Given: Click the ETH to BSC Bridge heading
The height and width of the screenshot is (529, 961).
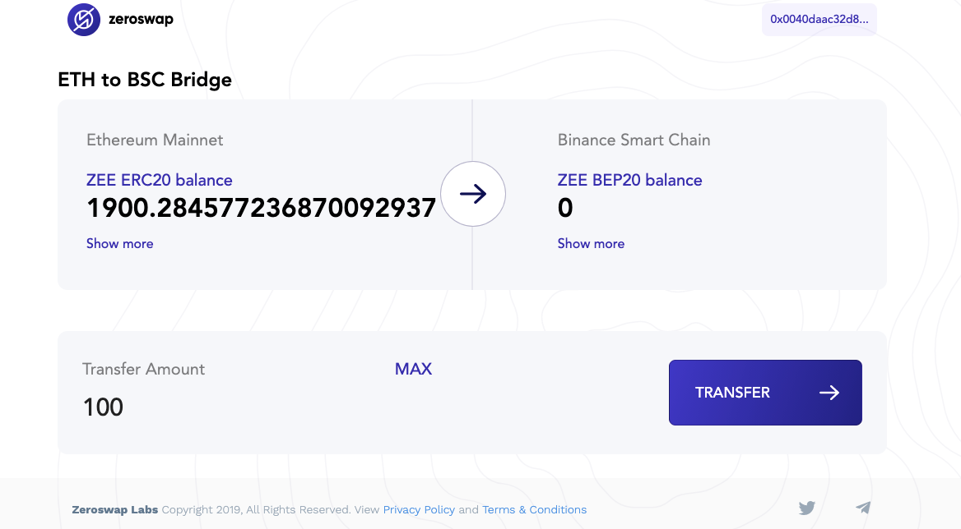Looking at the screenshot, I should click(145, 80).
